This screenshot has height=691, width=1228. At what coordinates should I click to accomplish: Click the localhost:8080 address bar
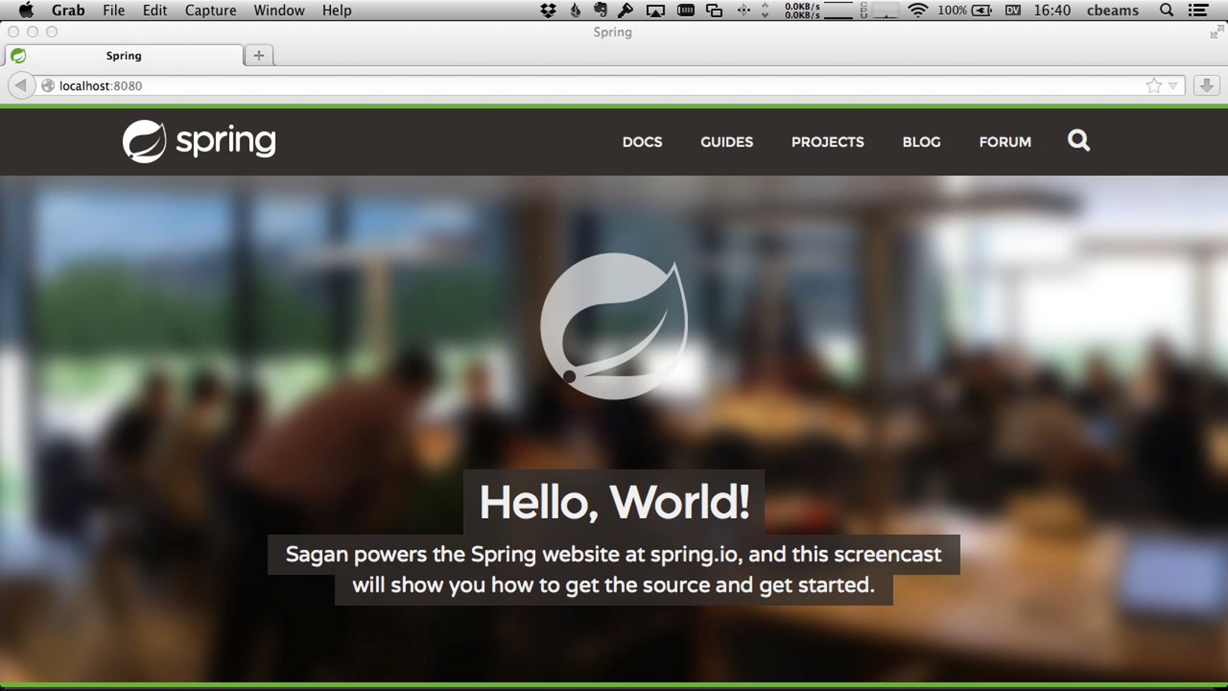click(609, 85)
